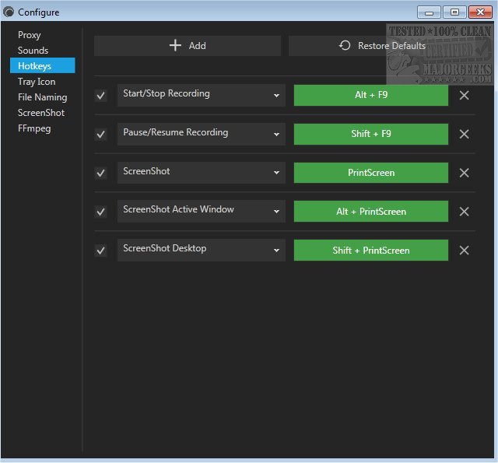Add a new hotkey
Viewport: 498px width, 463px height.
[188, 46]
